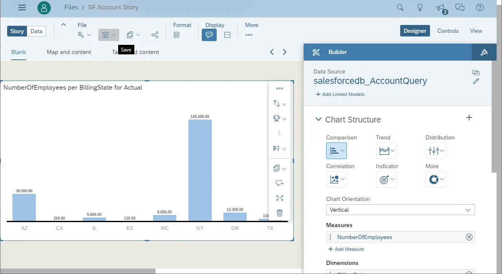The height and width of the screenshot is (274, 502).
Task: Click Add Linked Models link
Action: [x=340, y=94]
